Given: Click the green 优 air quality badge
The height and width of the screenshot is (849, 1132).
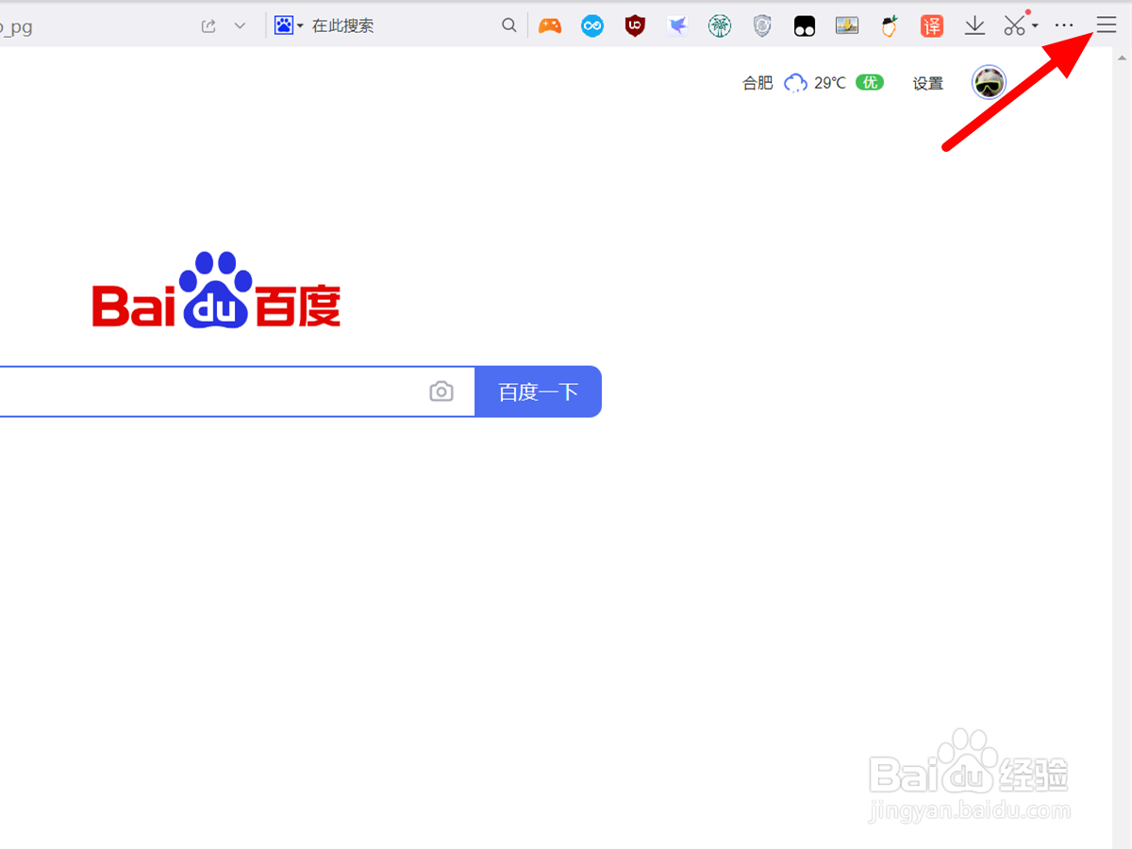Looking at the screenshot, I should 870,82.
